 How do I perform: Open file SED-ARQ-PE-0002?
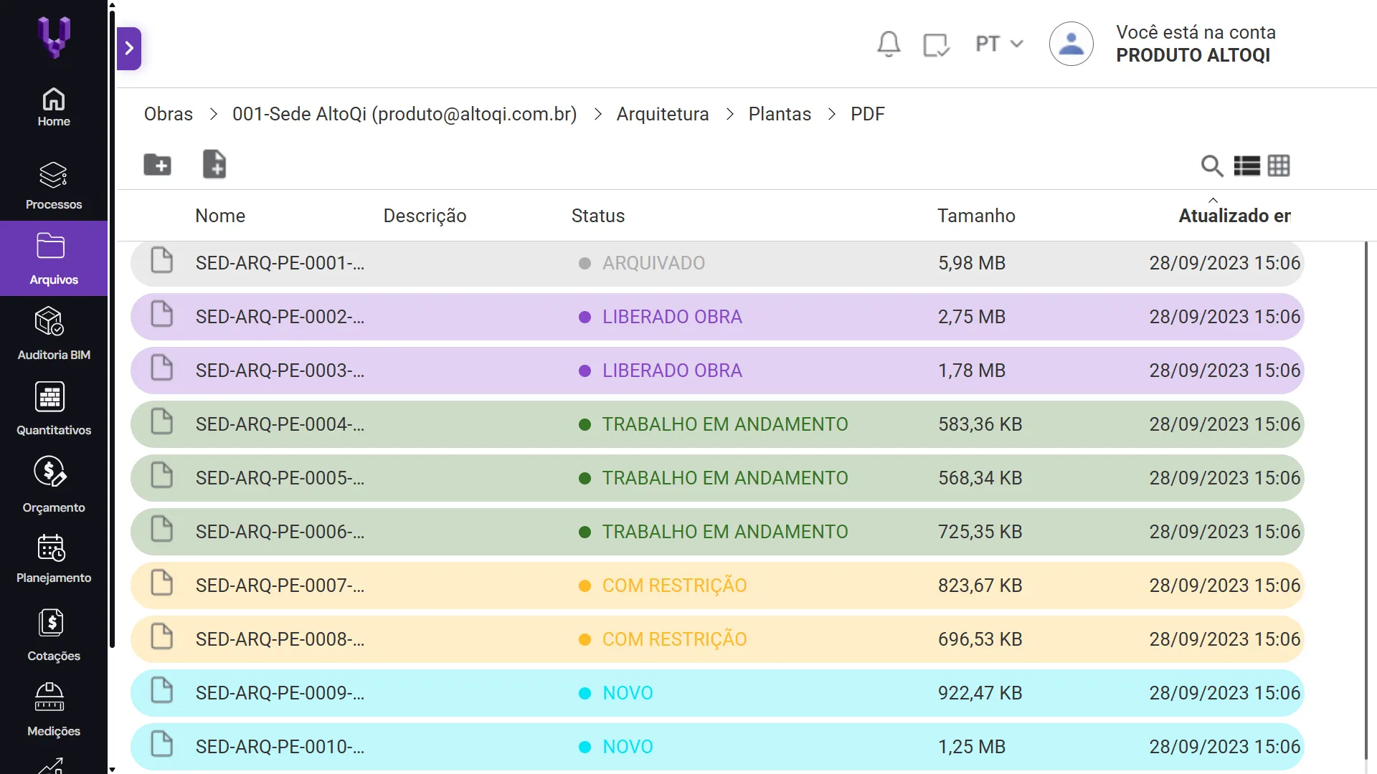click(x=280, y=317)
